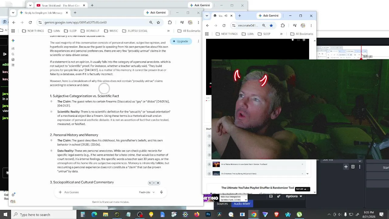Open the Gemini logo in the sidebar
The height and width of the screenshot is (219, 389).
(13, 40)
